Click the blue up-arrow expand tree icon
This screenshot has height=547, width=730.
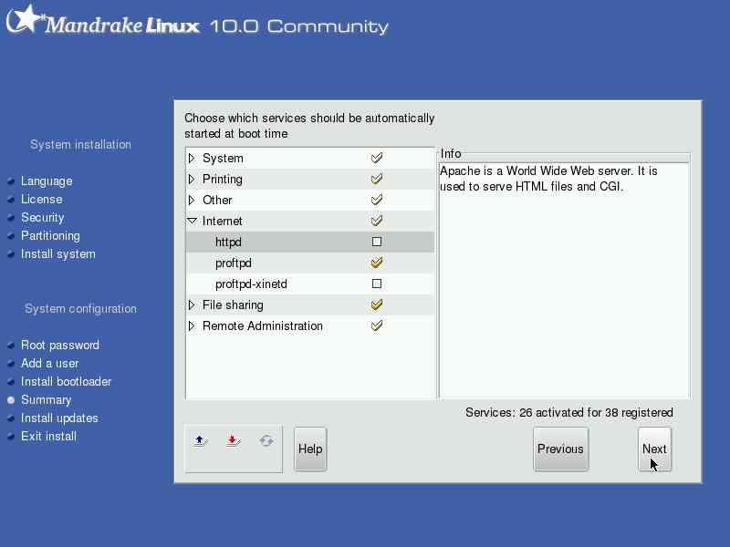tap(201, 440)
